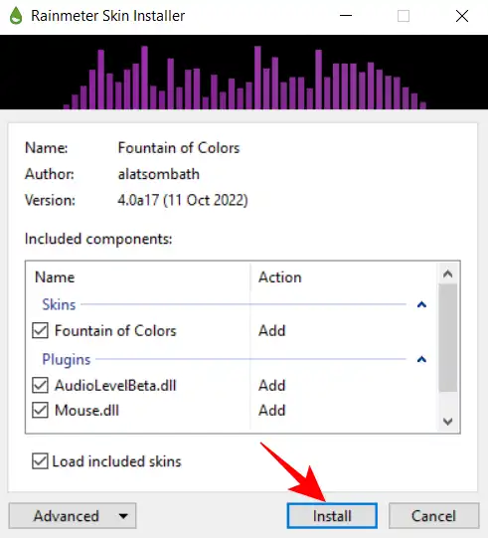The height and width of the screenshot is (538, 488).
Task: Toggle Load included skins checkbox
Action: click(x=40, y=461)
